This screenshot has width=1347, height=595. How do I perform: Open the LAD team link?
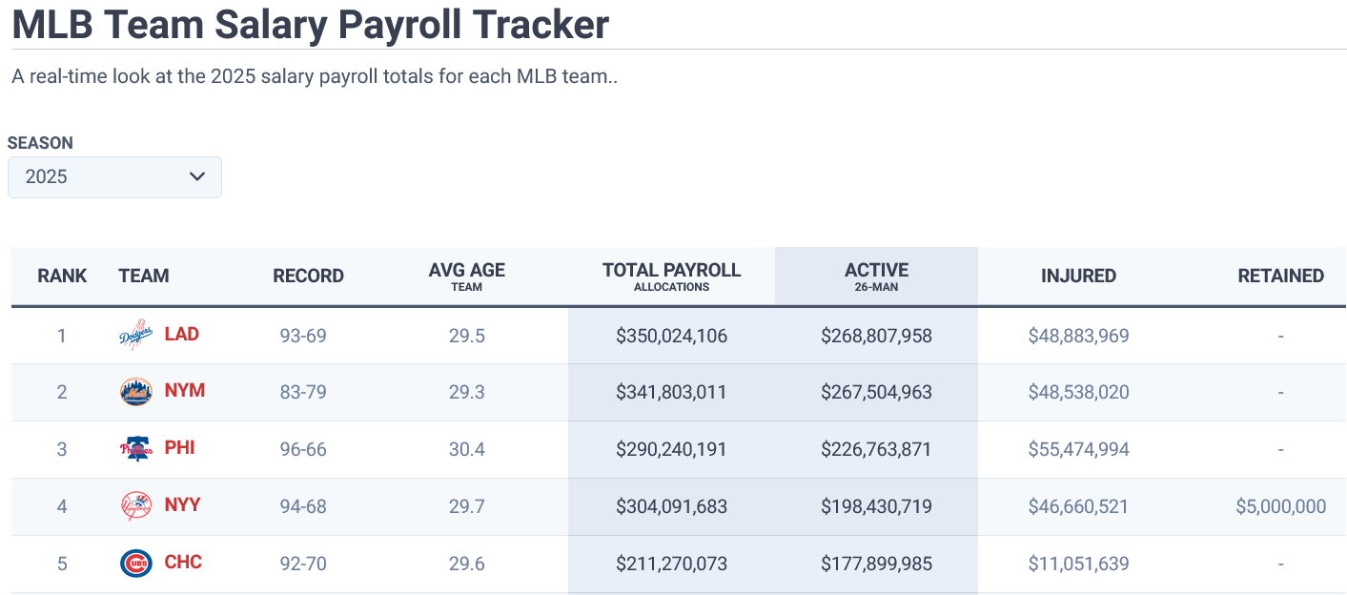[x=181, y=334]
